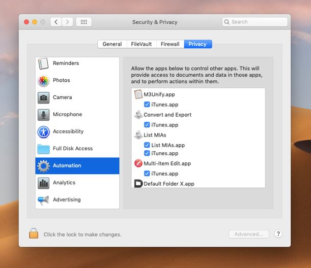Screen dimensions: 311x268
Task: Select Full Disk Access category
Action: 77,149
